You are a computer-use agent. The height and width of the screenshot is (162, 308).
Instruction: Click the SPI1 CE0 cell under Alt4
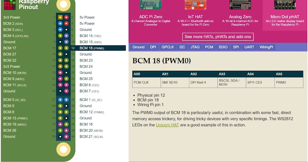[x=260, y=83]
